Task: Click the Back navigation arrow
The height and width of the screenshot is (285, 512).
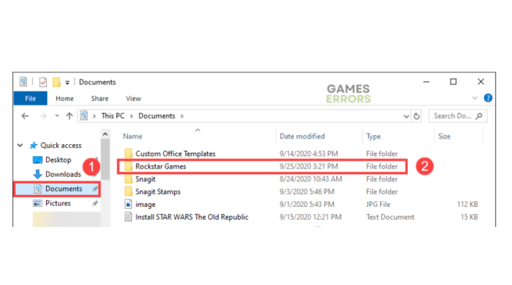Action: pyautogui.click(x=25, y=116)
